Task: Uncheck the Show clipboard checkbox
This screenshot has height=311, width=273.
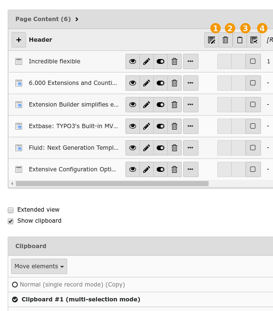Action: pos(11,221)
